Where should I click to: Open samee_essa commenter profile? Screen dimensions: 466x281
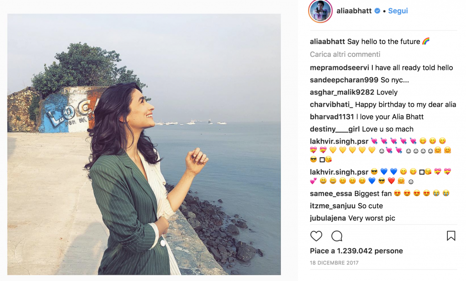click(331, 194)
